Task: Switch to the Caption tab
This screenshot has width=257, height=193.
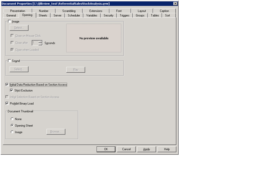Action: point(164,11)
